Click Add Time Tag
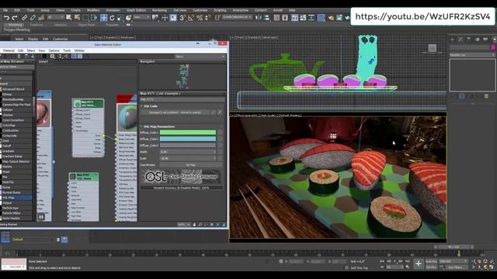 (x=359, y=267)
